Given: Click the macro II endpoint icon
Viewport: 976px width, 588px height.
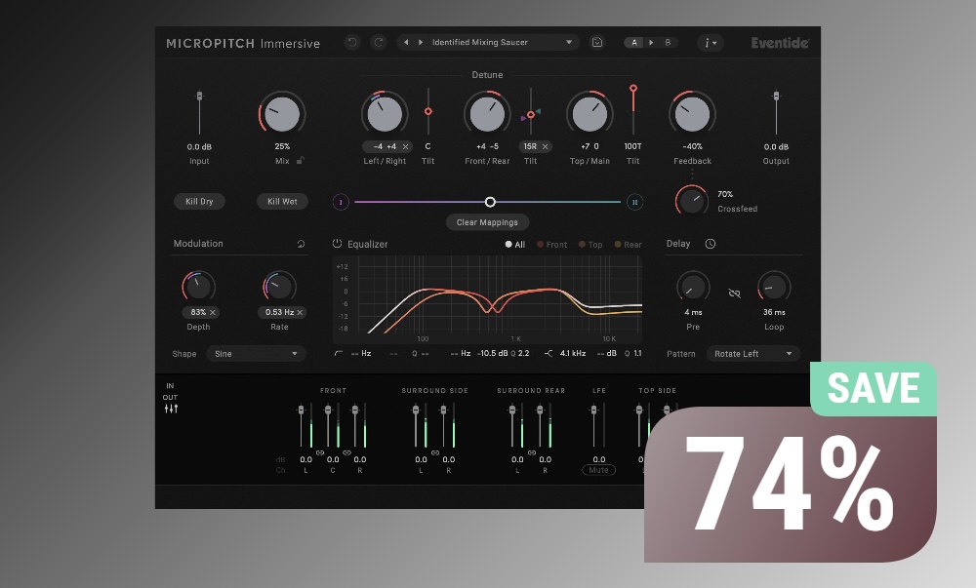Looking at the screenshot, I should point(635,202).
